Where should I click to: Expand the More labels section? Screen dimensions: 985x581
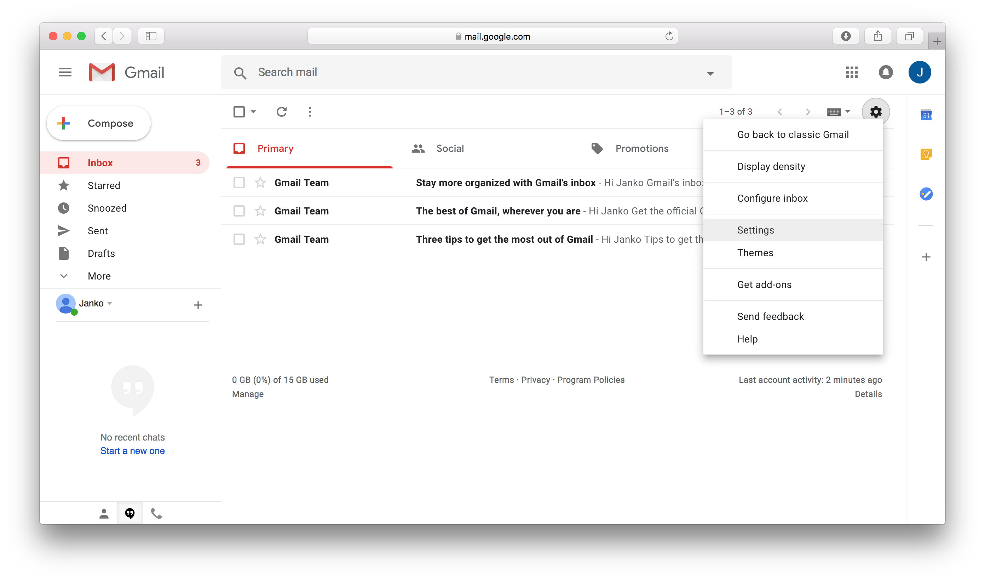pyautogui.click(x=99, y=276)
